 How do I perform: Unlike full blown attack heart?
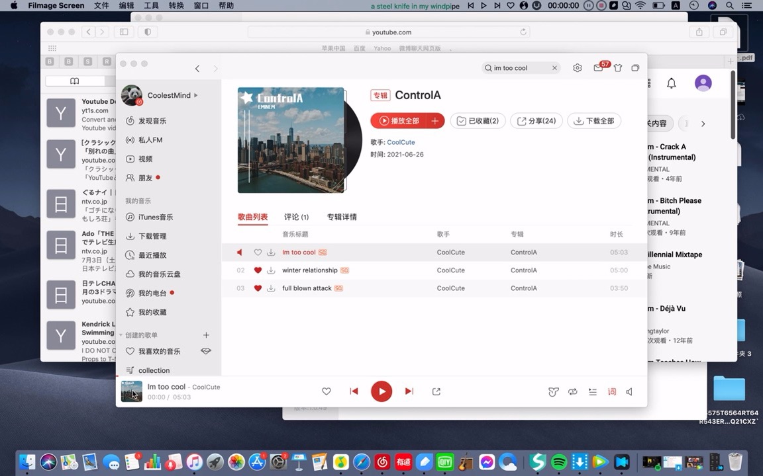258,288
